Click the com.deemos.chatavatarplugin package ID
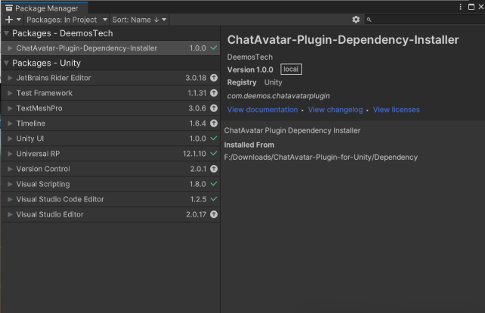 tap(278, 96)
